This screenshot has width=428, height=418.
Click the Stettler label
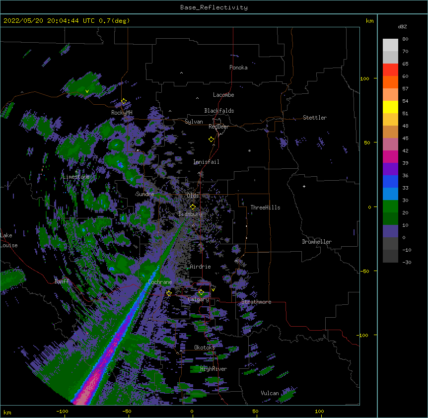[x=315, y=118]
